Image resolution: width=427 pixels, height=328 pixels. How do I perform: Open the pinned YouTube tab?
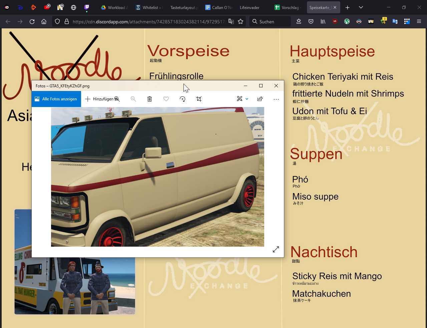(47, 7)
